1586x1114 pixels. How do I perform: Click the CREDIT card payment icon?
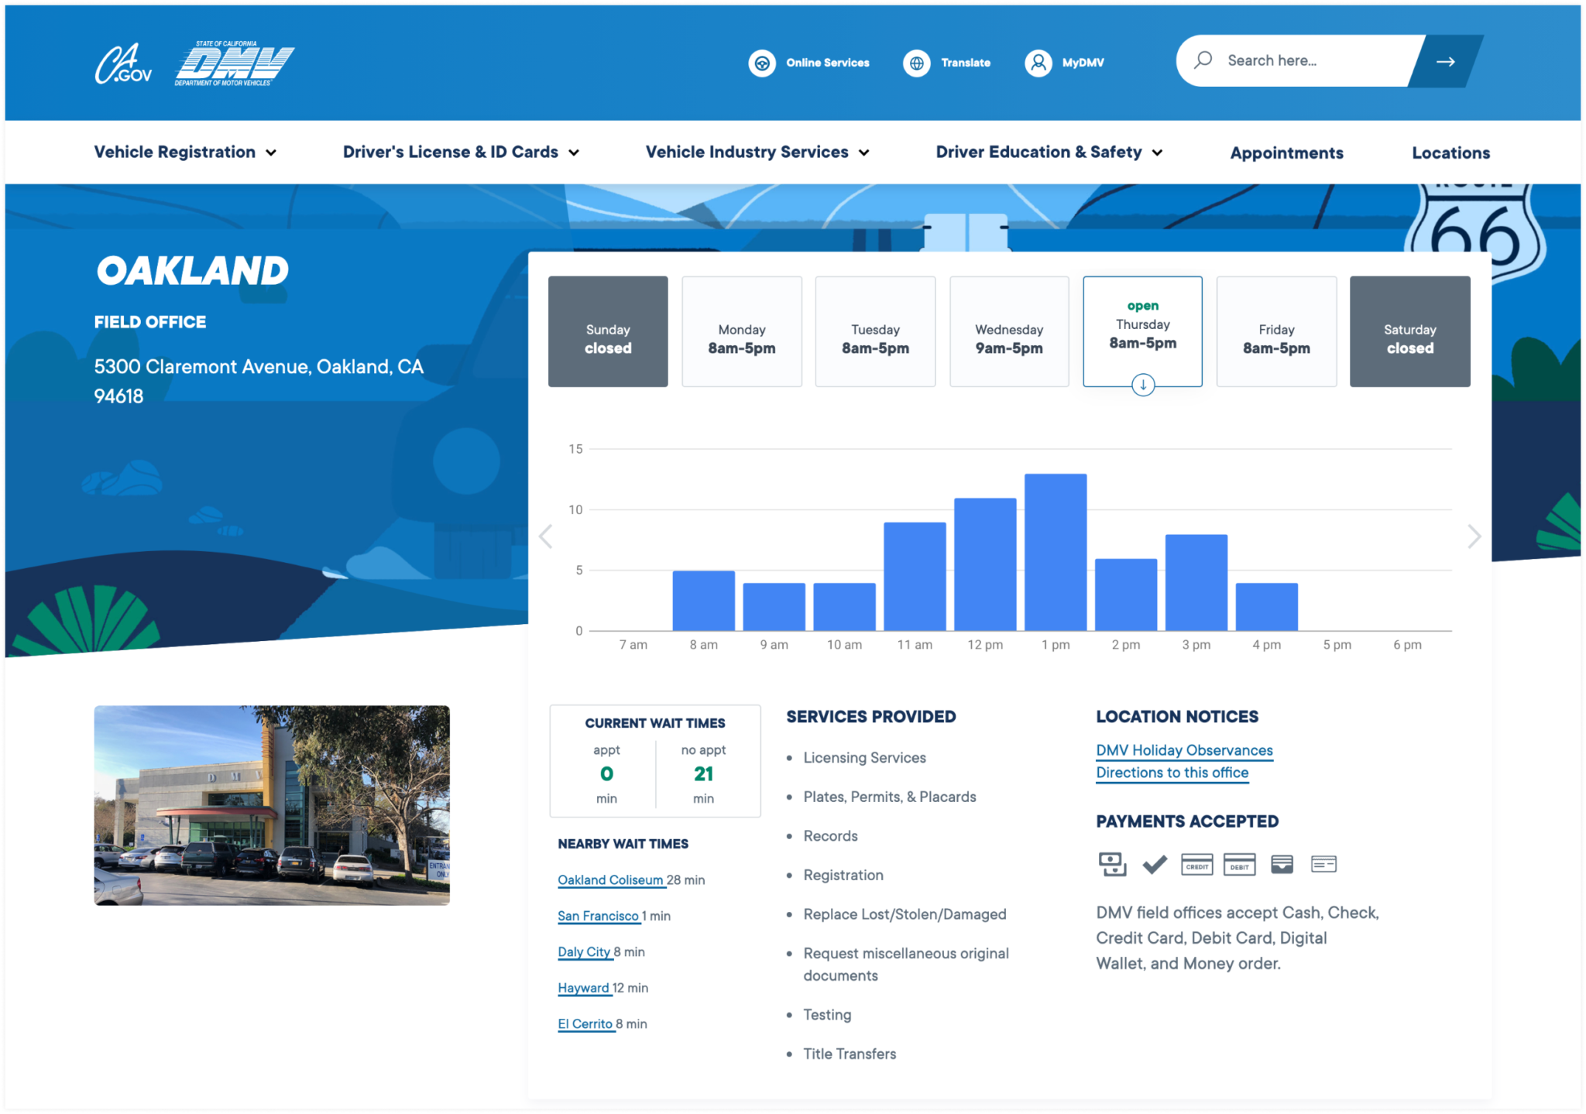point(1197,864)
